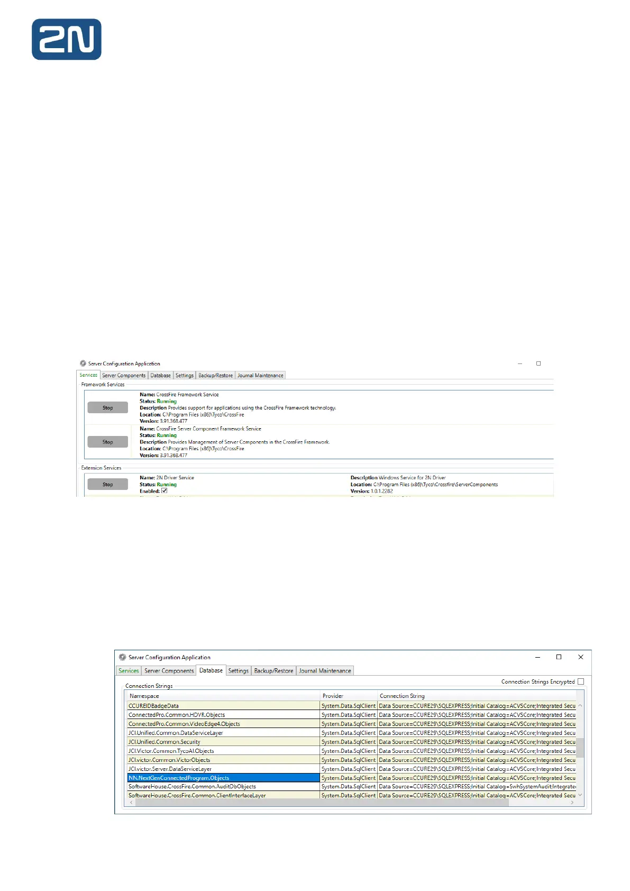Open Settings tab in Framework Services window
The height and width of the screenshot is (891, 630).
point(185,375)
